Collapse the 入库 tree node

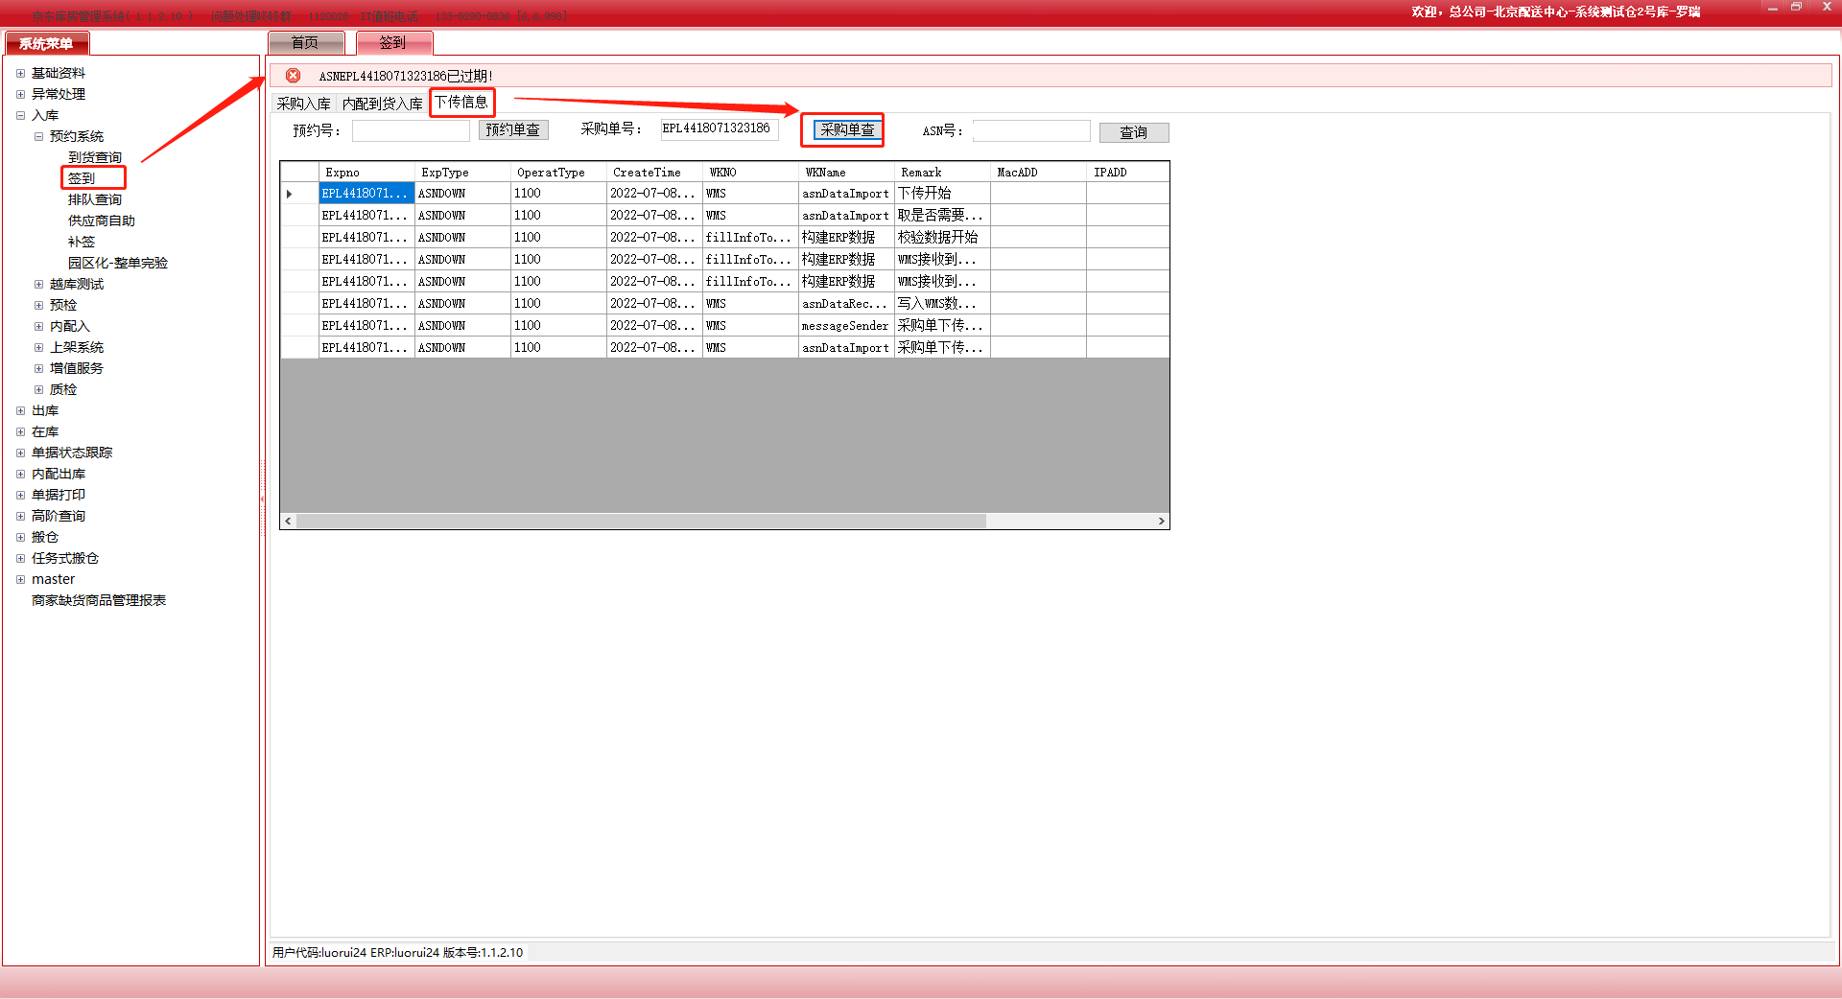(20, 115)
